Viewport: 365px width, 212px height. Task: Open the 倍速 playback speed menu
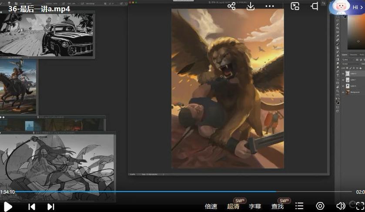(211, 206)
